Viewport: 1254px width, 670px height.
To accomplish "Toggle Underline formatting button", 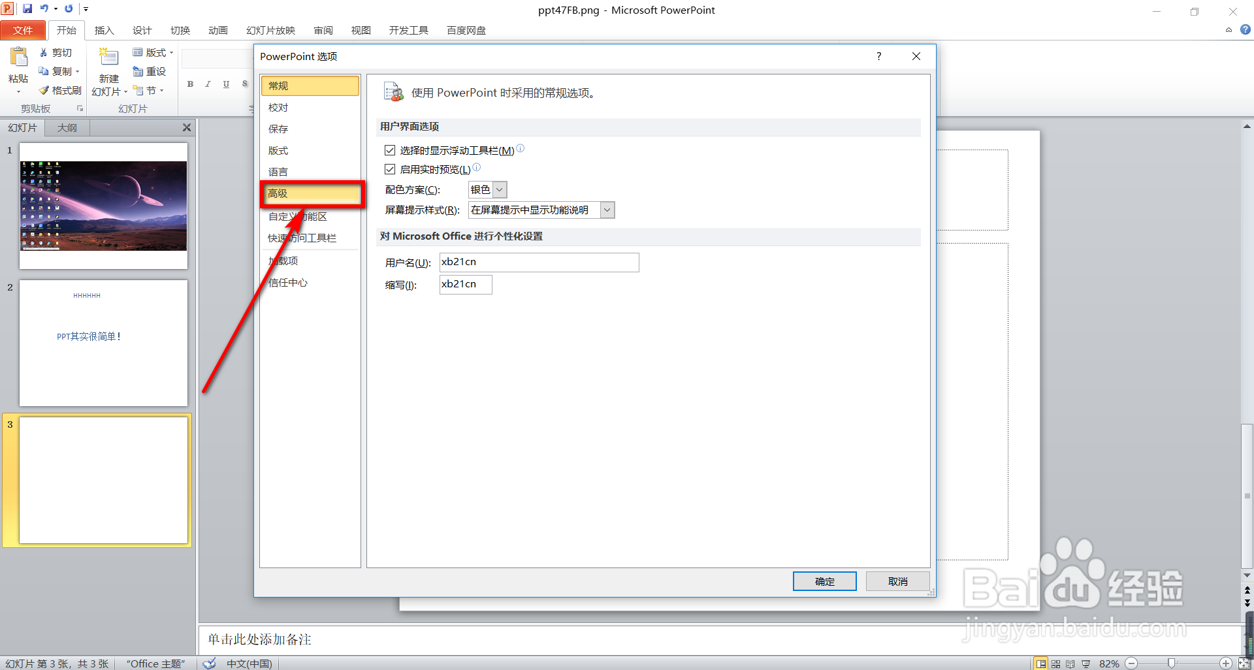I will (226, 84).
